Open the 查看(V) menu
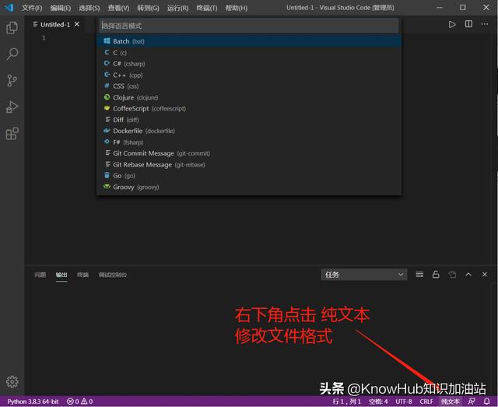 tap(118, 8)
